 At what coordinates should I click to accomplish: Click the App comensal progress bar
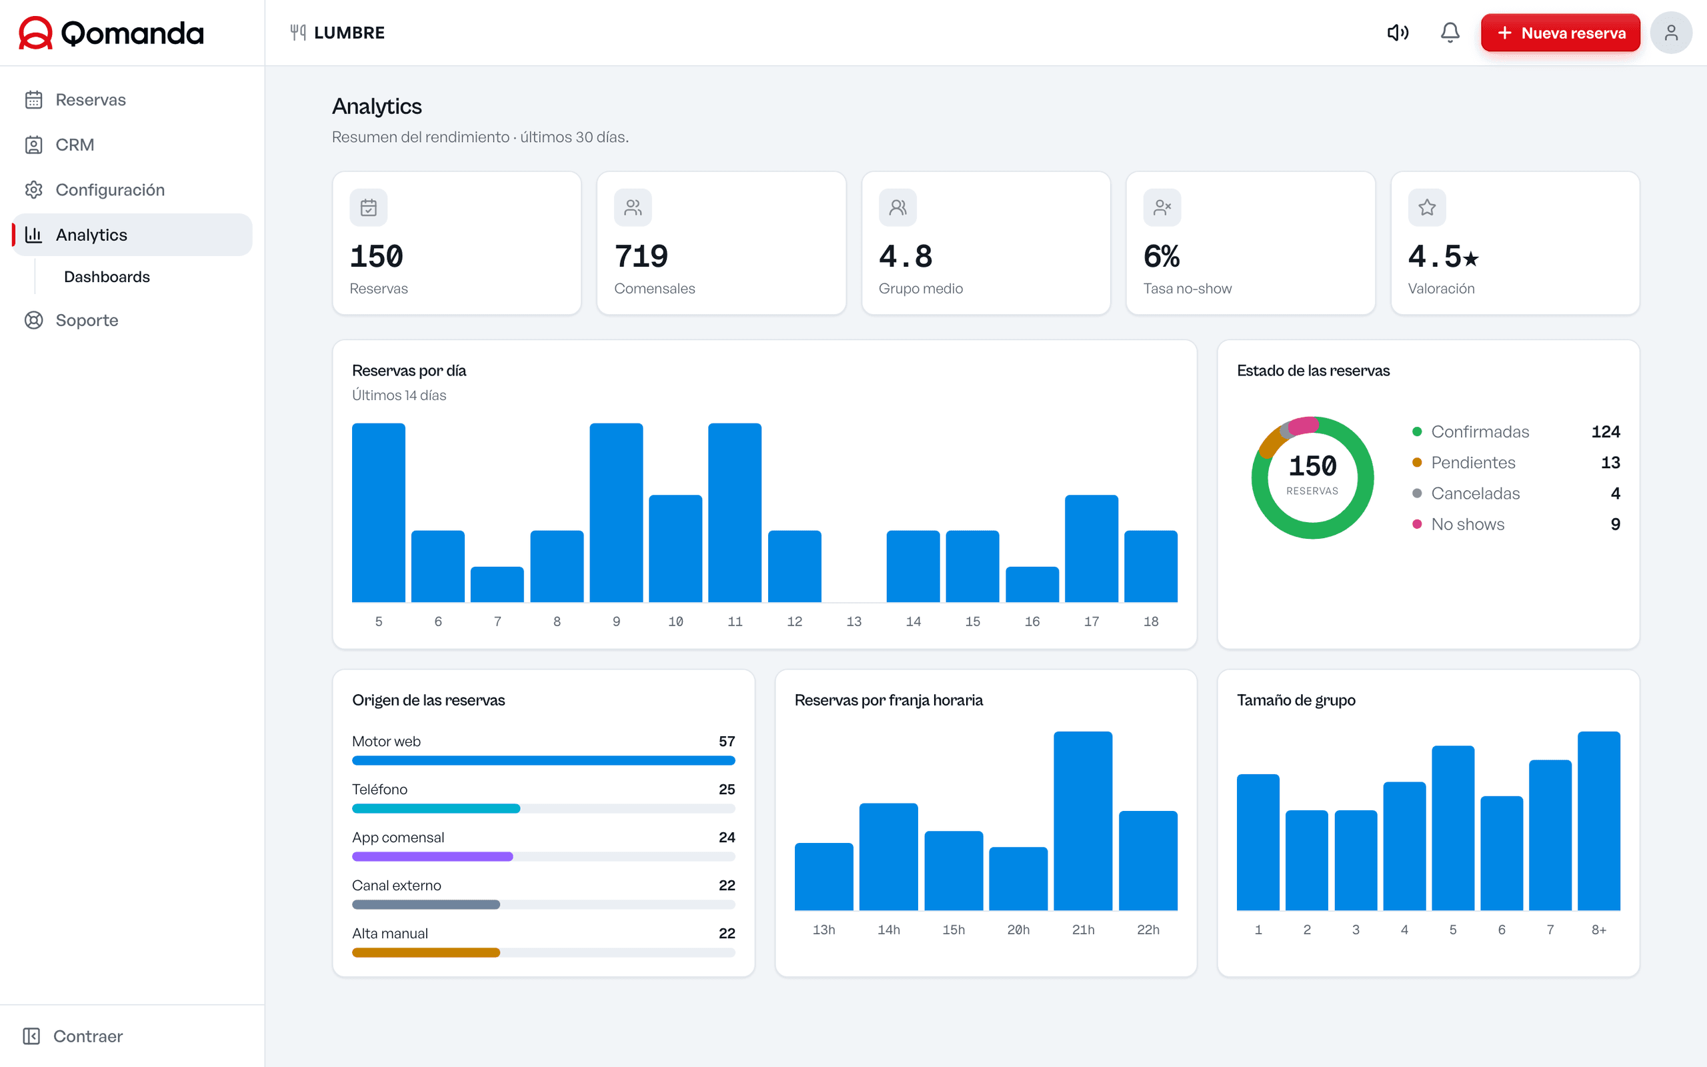543,857
